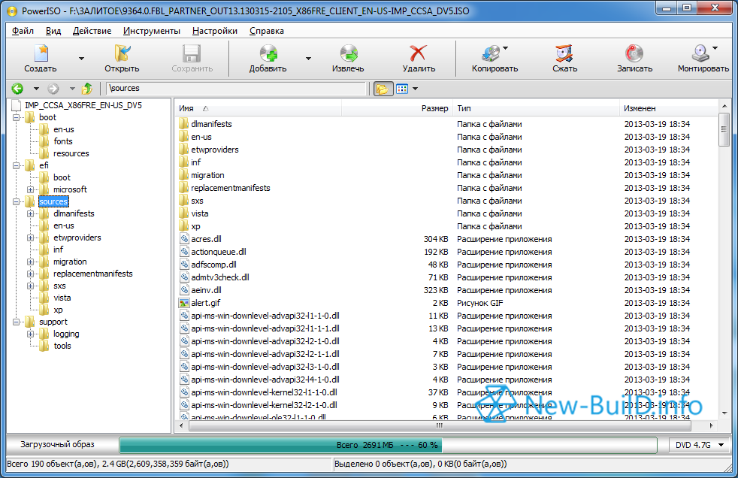Select admtv3check.dll in the file list
The width and height of the screenshot is (738, 478).
pos(219,277)
